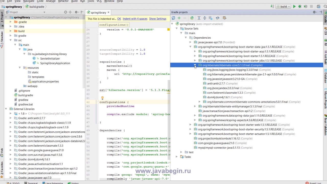This screenshot has width=327, height=184.
Task: Open Project panel gear settings
Action: pyautogui.click(x=76, y=12)
